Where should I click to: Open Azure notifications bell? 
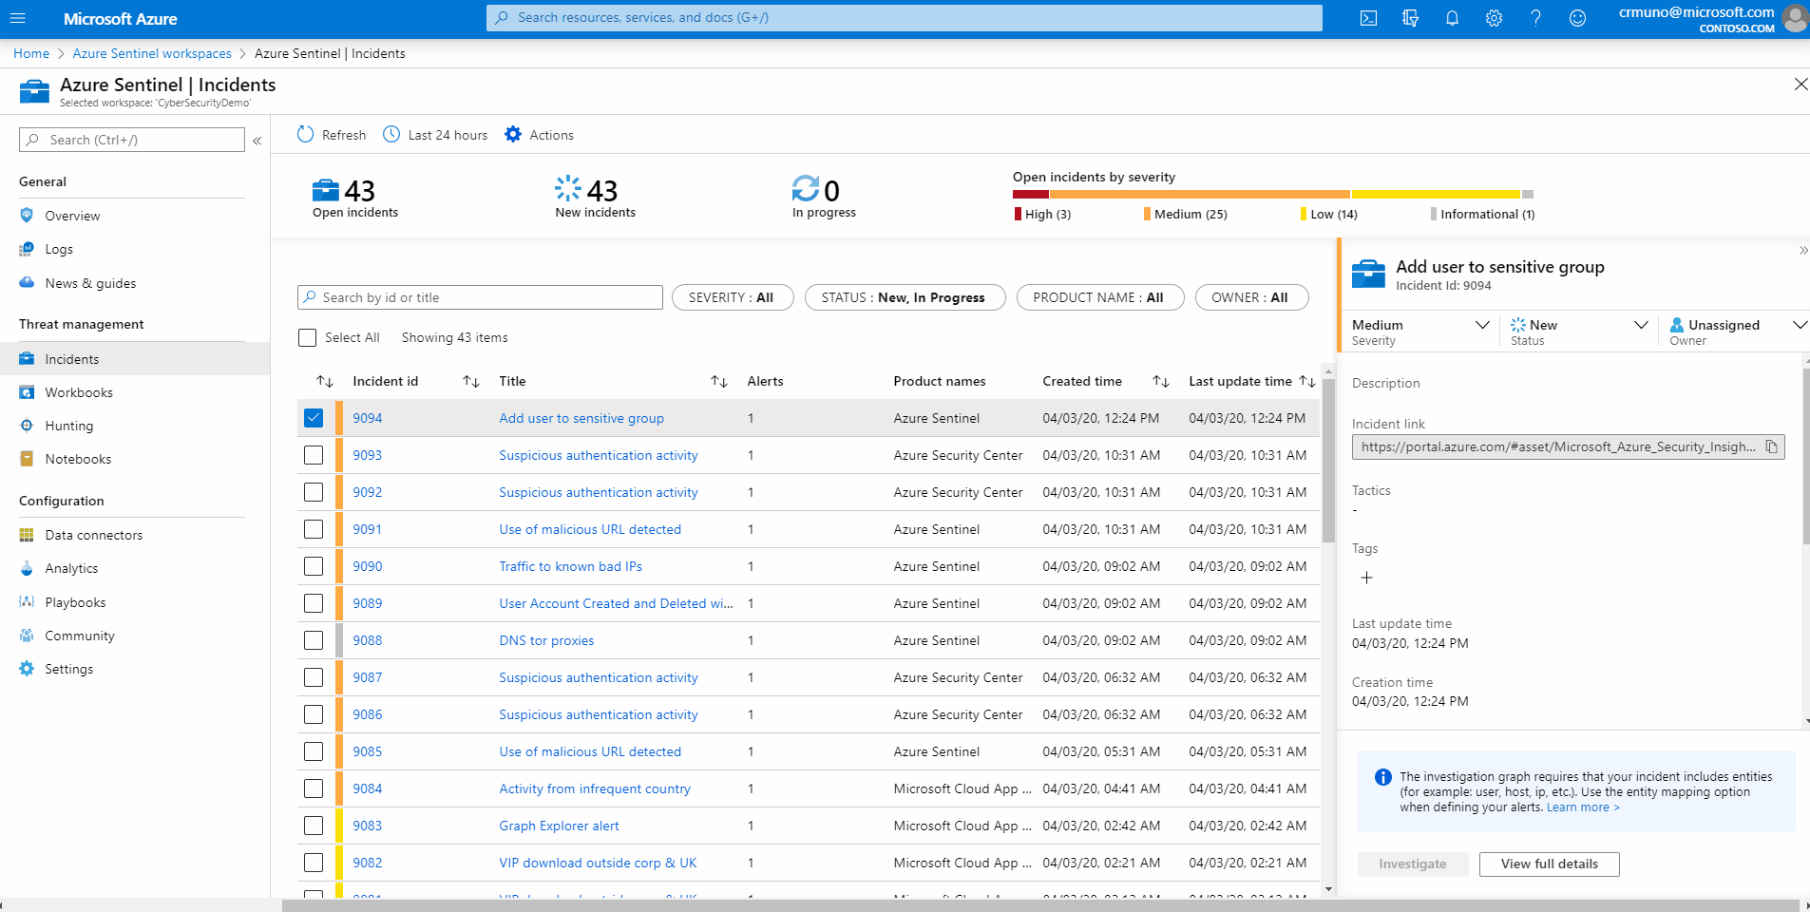tap(1452, 18)
